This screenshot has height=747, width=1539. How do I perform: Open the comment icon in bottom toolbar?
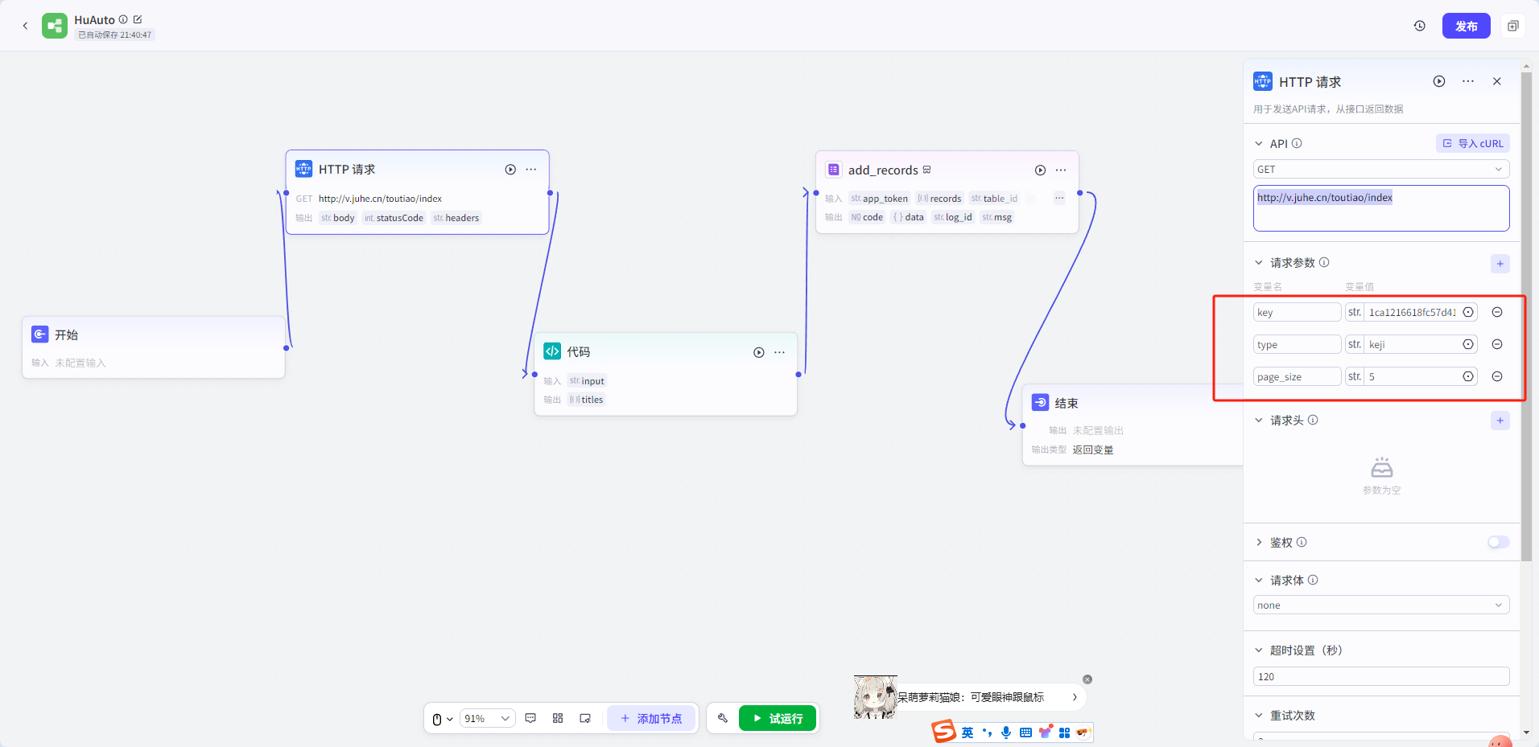530,718
